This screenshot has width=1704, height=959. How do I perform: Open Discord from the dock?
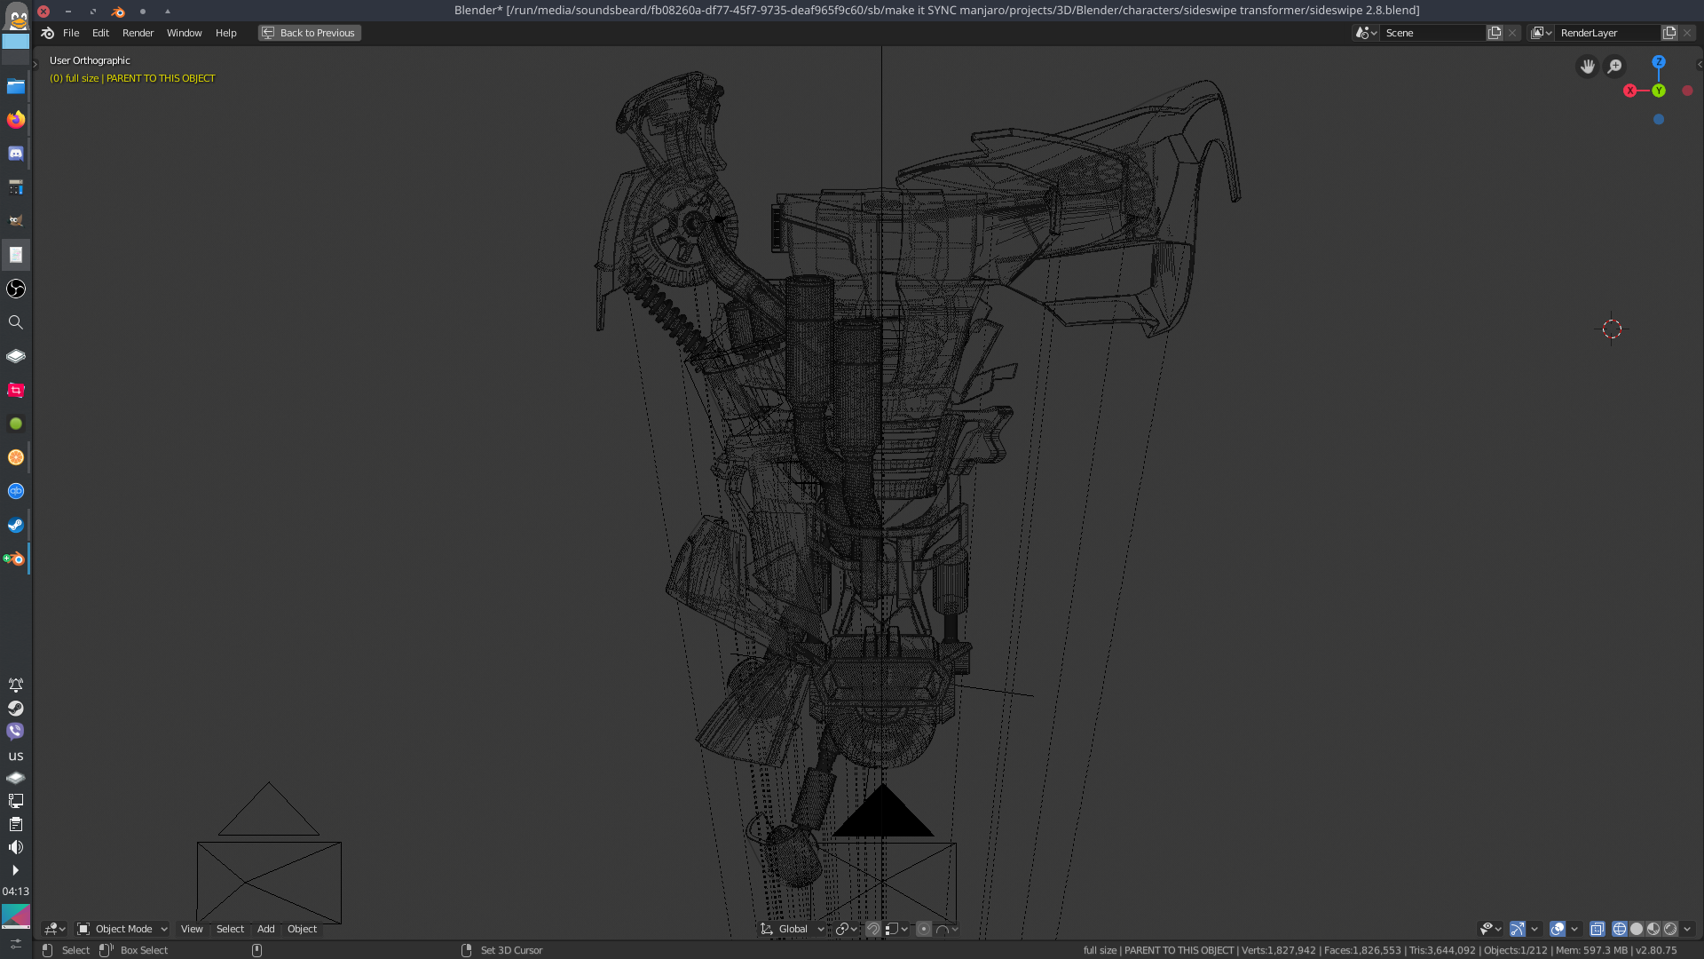pos(16,154)
